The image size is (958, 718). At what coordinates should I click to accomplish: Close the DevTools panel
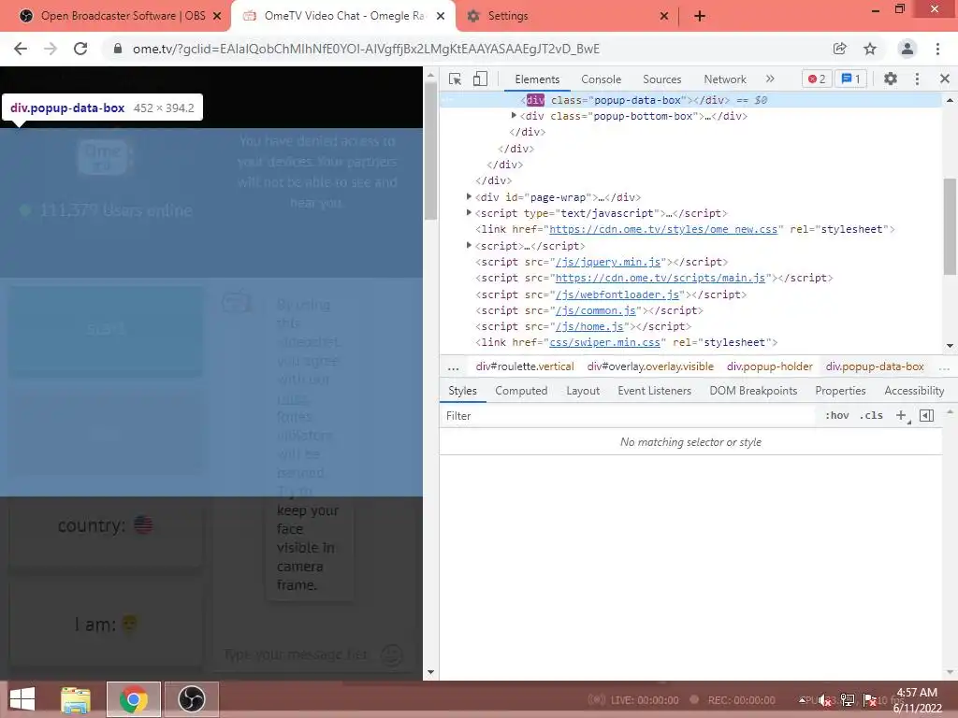tap(945, 79)
